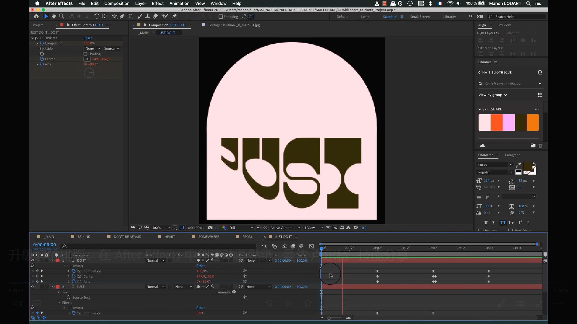Open the Active Camera dropdown

[285, 228]
